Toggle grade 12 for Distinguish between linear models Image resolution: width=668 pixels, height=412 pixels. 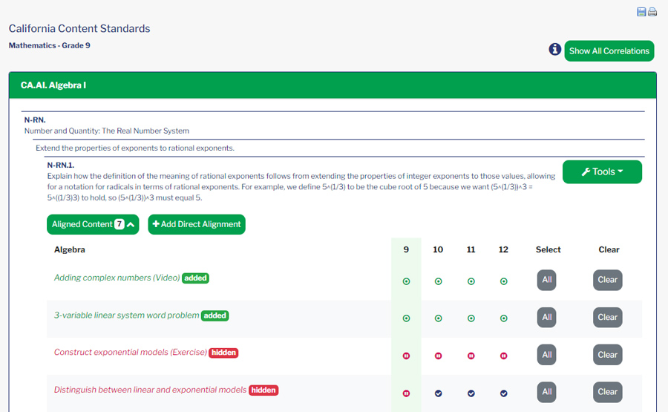click(x=503, y=393)
